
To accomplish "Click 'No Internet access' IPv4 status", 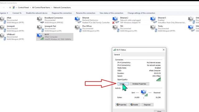I will [x=154, y=63].
